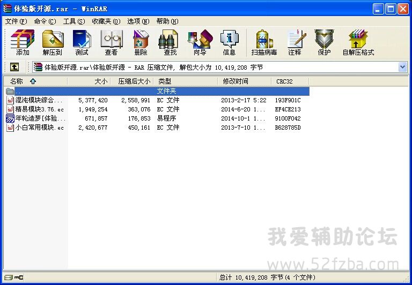Sort by 大小 column header
This screenshot has height=285, width=412.
click(89, 81)
